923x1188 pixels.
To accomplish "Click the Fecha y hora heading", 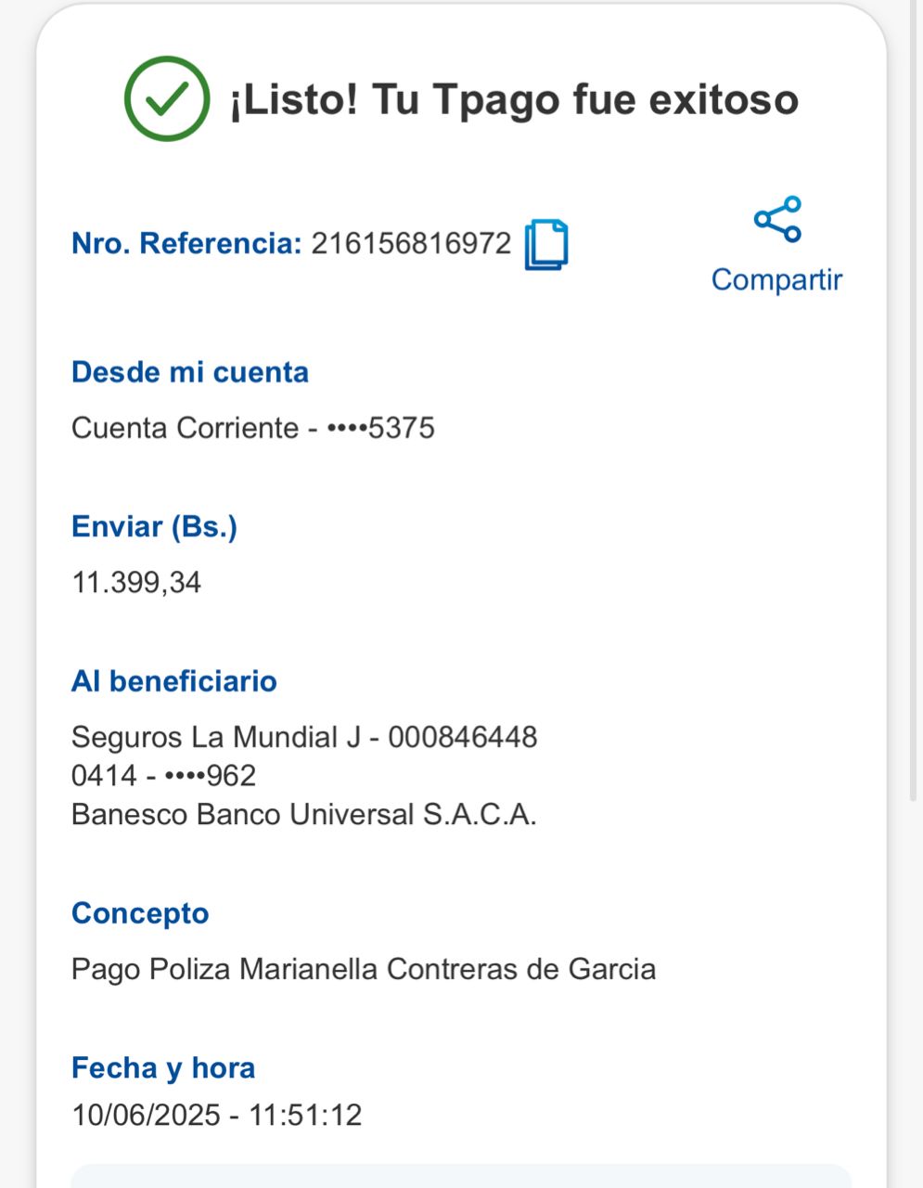I will pos(163,1068).
